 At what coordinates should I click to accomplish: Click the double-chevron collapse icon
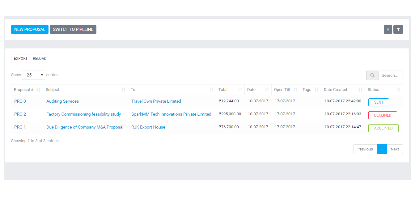pos(388,30)
